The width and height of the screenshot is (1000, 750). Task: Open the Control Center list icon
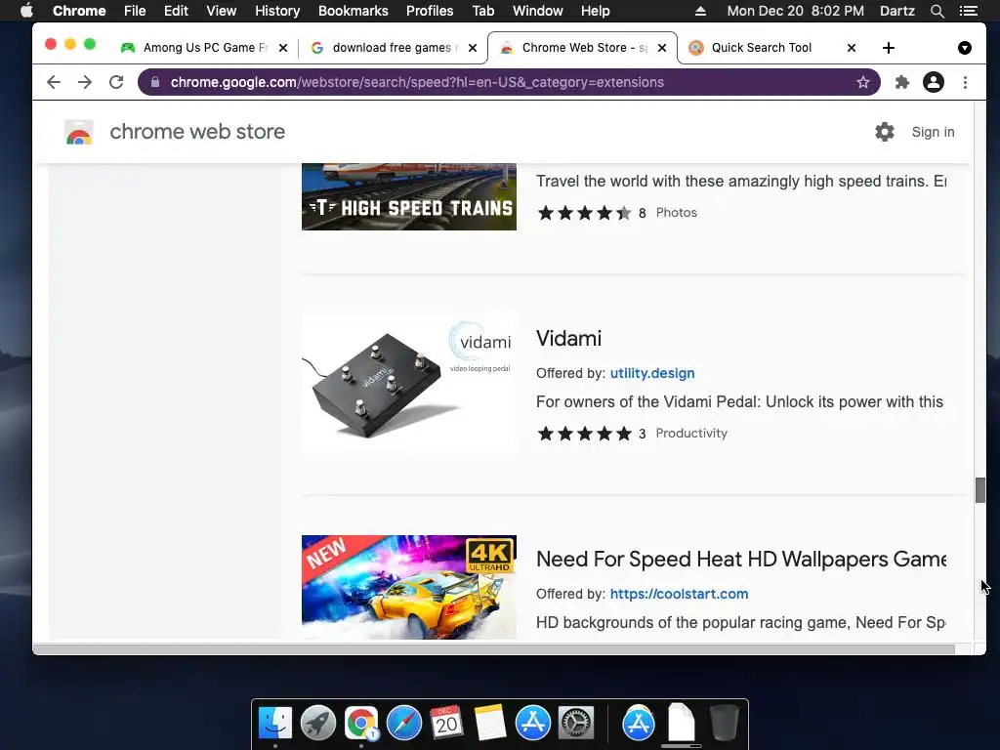click(x=968, y=11)
